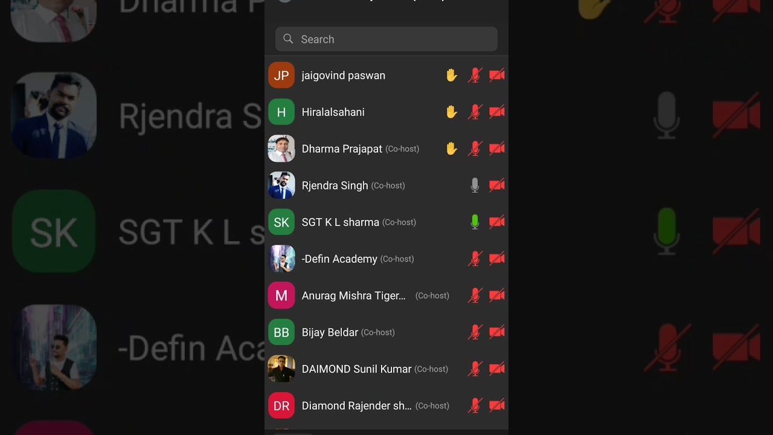Open Dharma Prajapat's profile picture
Viewport: 773px width, 435px height.
[x=281, y=149]
